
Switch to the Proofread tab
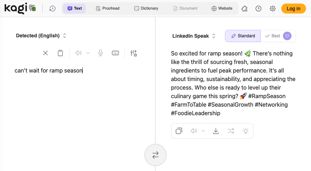(108, 9)
